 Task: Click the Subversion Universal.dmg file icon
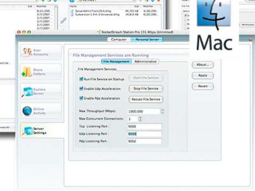pos(72,15)
